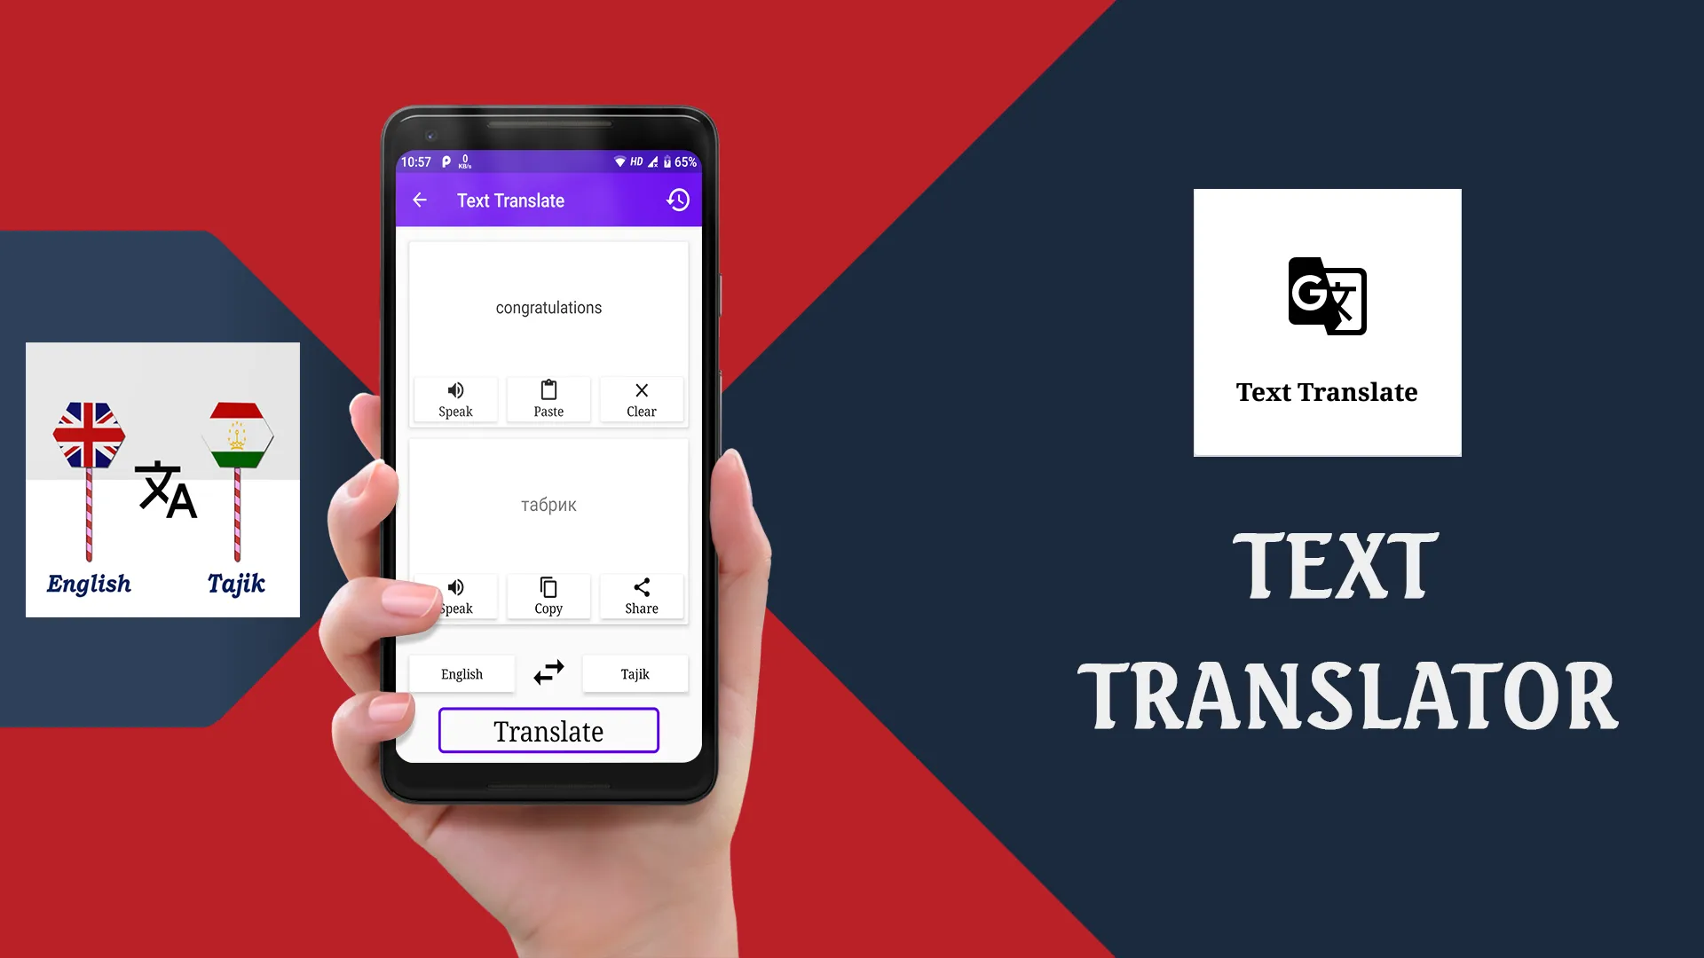Tap congratulations input text field
The image size is (1704, 958).
pyautogui.click(x=548, y=306)
